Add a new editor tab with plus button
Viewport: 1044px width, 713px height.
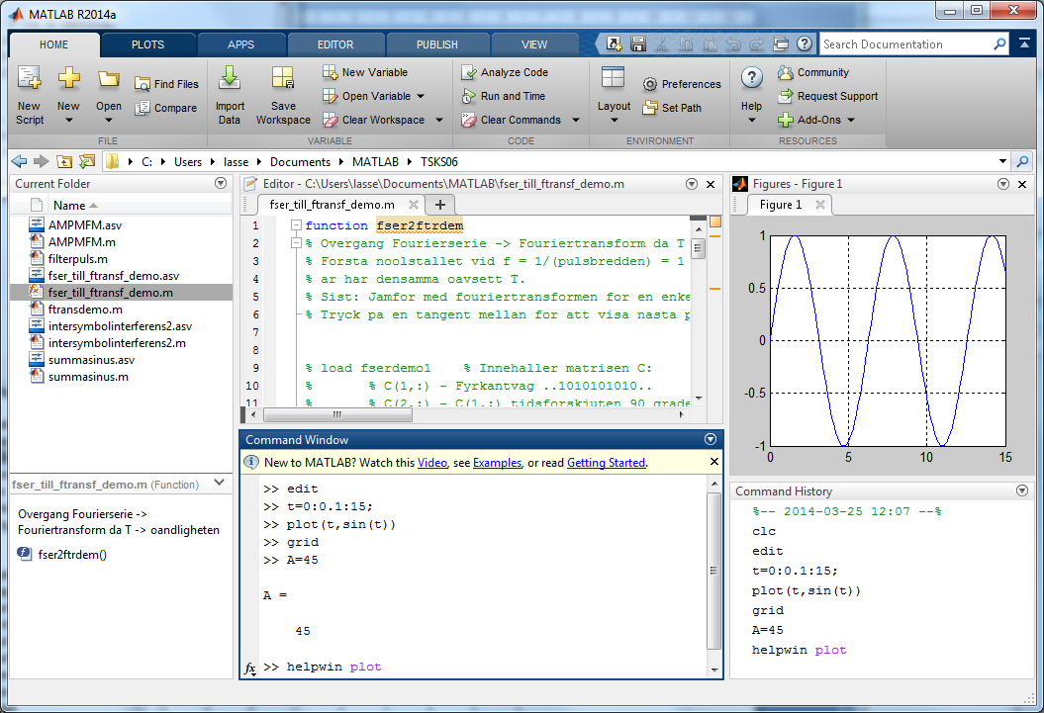coord(440,205)
